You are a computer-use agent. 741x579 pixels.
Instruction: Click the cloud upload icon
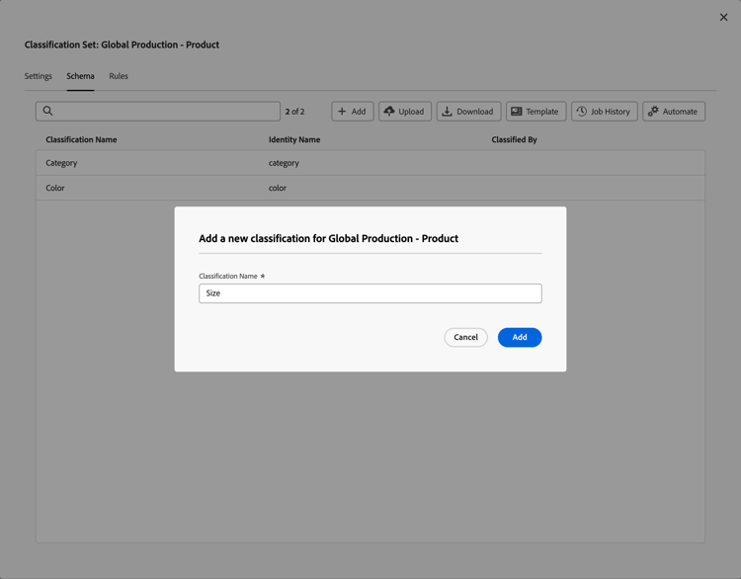click(x=389, y=111)
